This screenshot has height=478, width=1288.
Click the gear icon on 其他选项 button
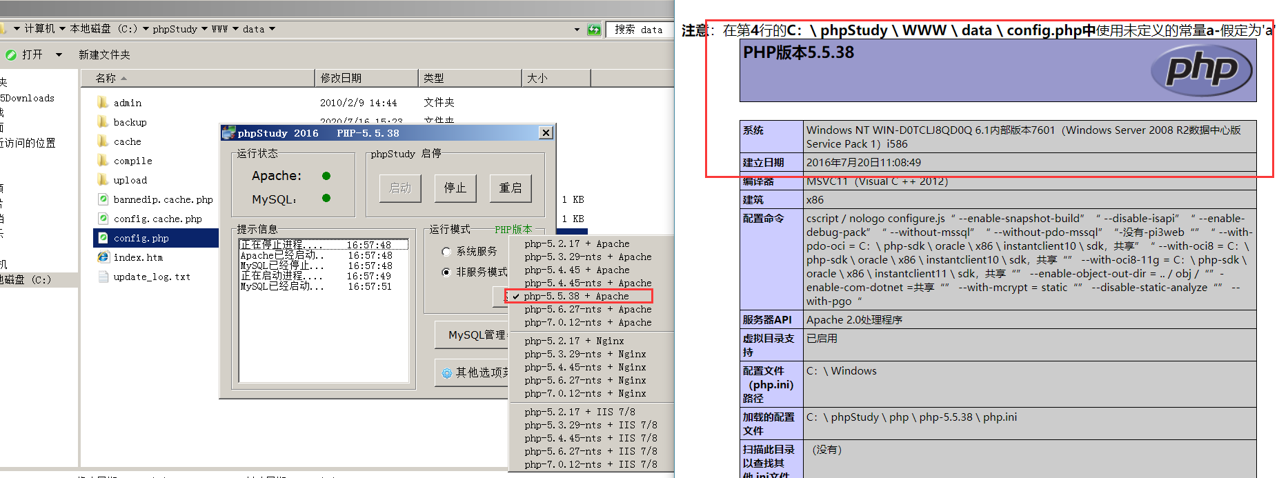coord(447,372)
